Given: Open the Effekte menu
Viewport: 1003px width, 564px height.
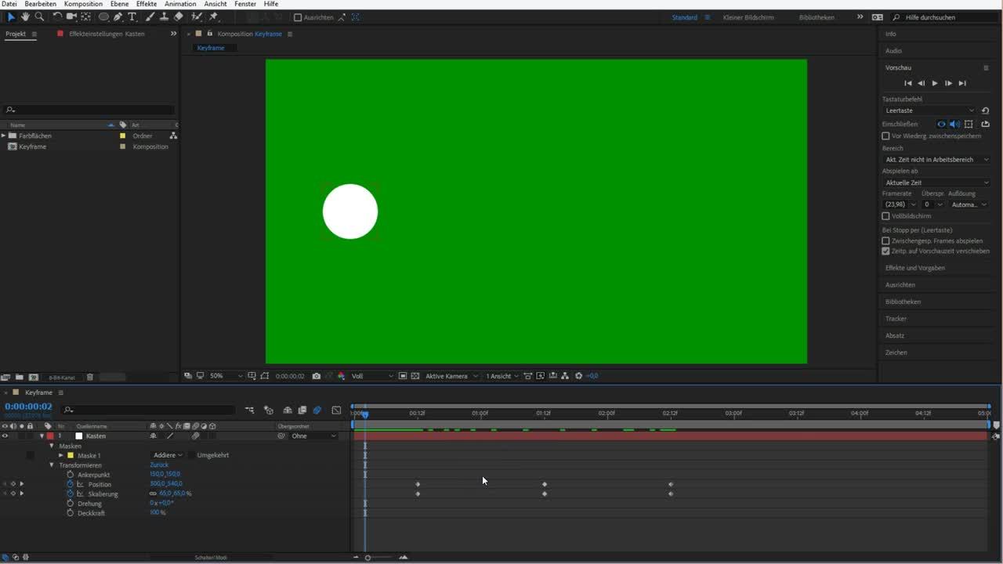Looking at the screenshot, I should (x=147, y=4).
